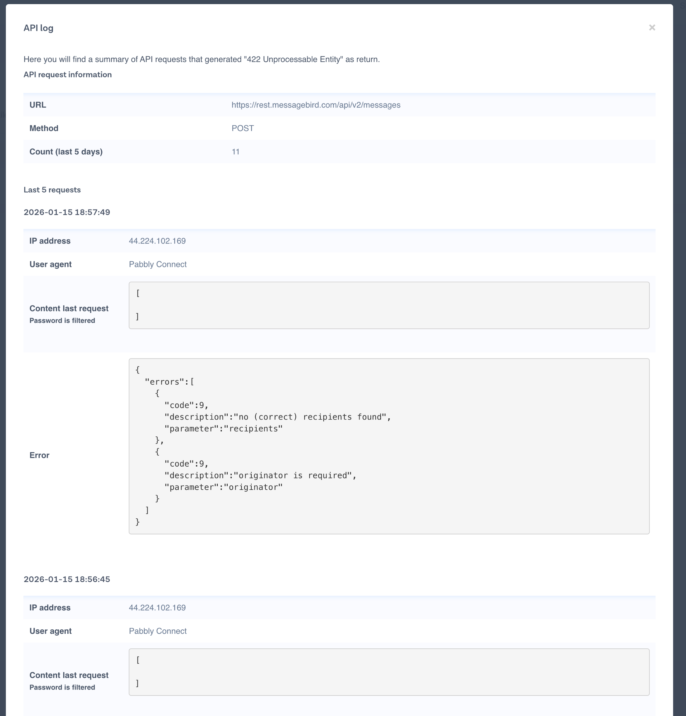Click the count value 11

(235, 152)
